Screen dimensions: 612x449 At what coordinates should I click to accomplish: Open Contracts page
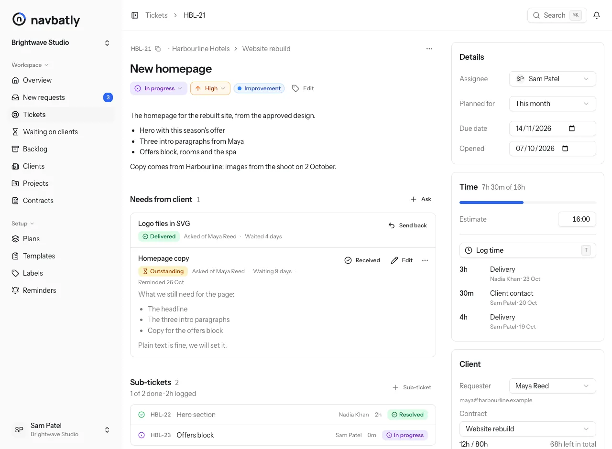[x=61, y=201]
